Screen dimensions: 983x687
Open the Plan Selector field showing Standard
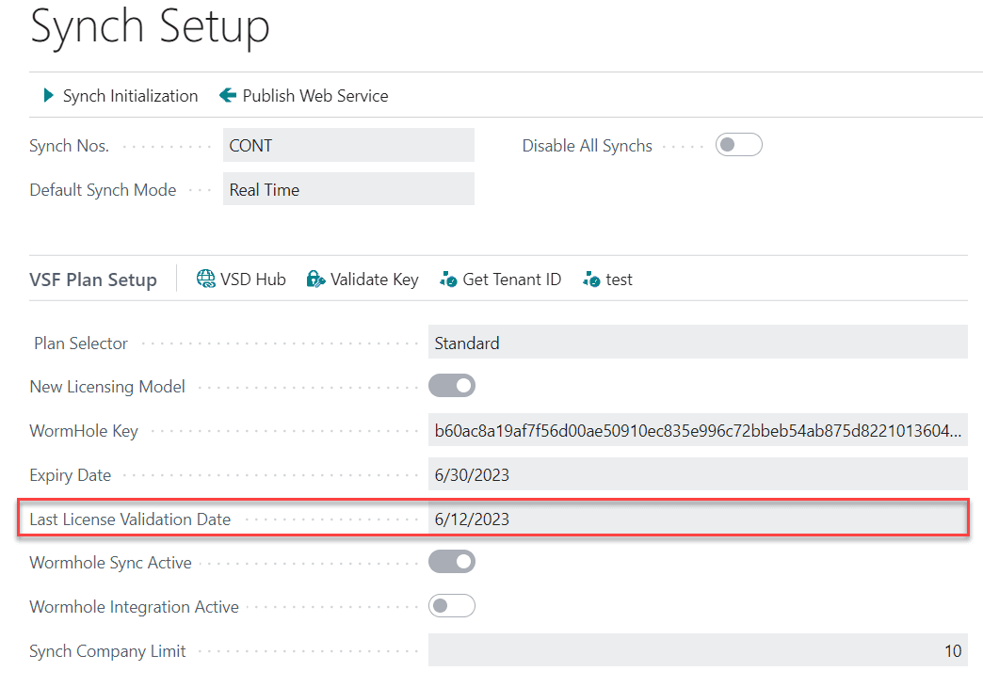(698, 342)
